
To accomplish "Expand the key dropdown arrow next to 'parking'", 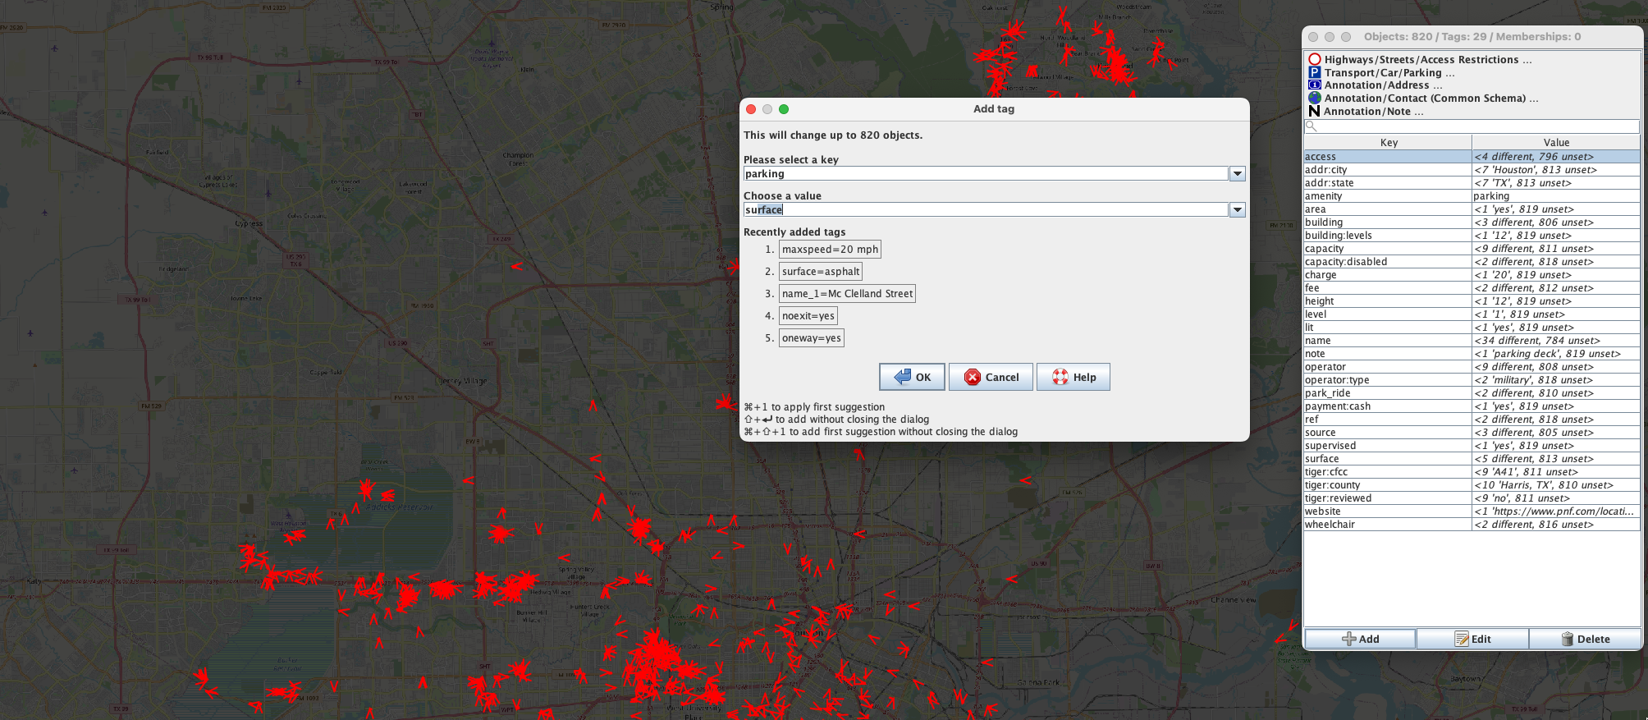I will click(1238, 174).
